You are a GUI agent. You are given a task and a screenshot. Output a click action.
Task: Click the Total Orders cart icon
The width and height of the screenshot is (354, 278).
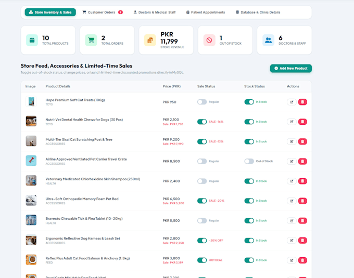pyautogui.click(x=91, y=40)
